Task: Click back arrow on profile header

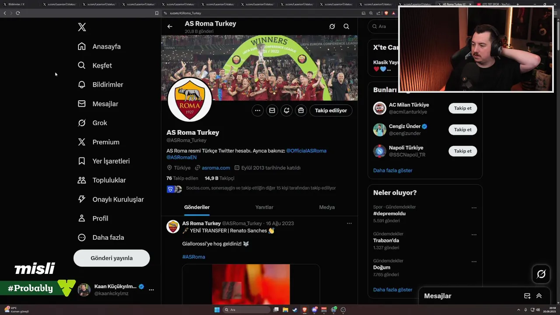Action: click(x=170, y=27)
